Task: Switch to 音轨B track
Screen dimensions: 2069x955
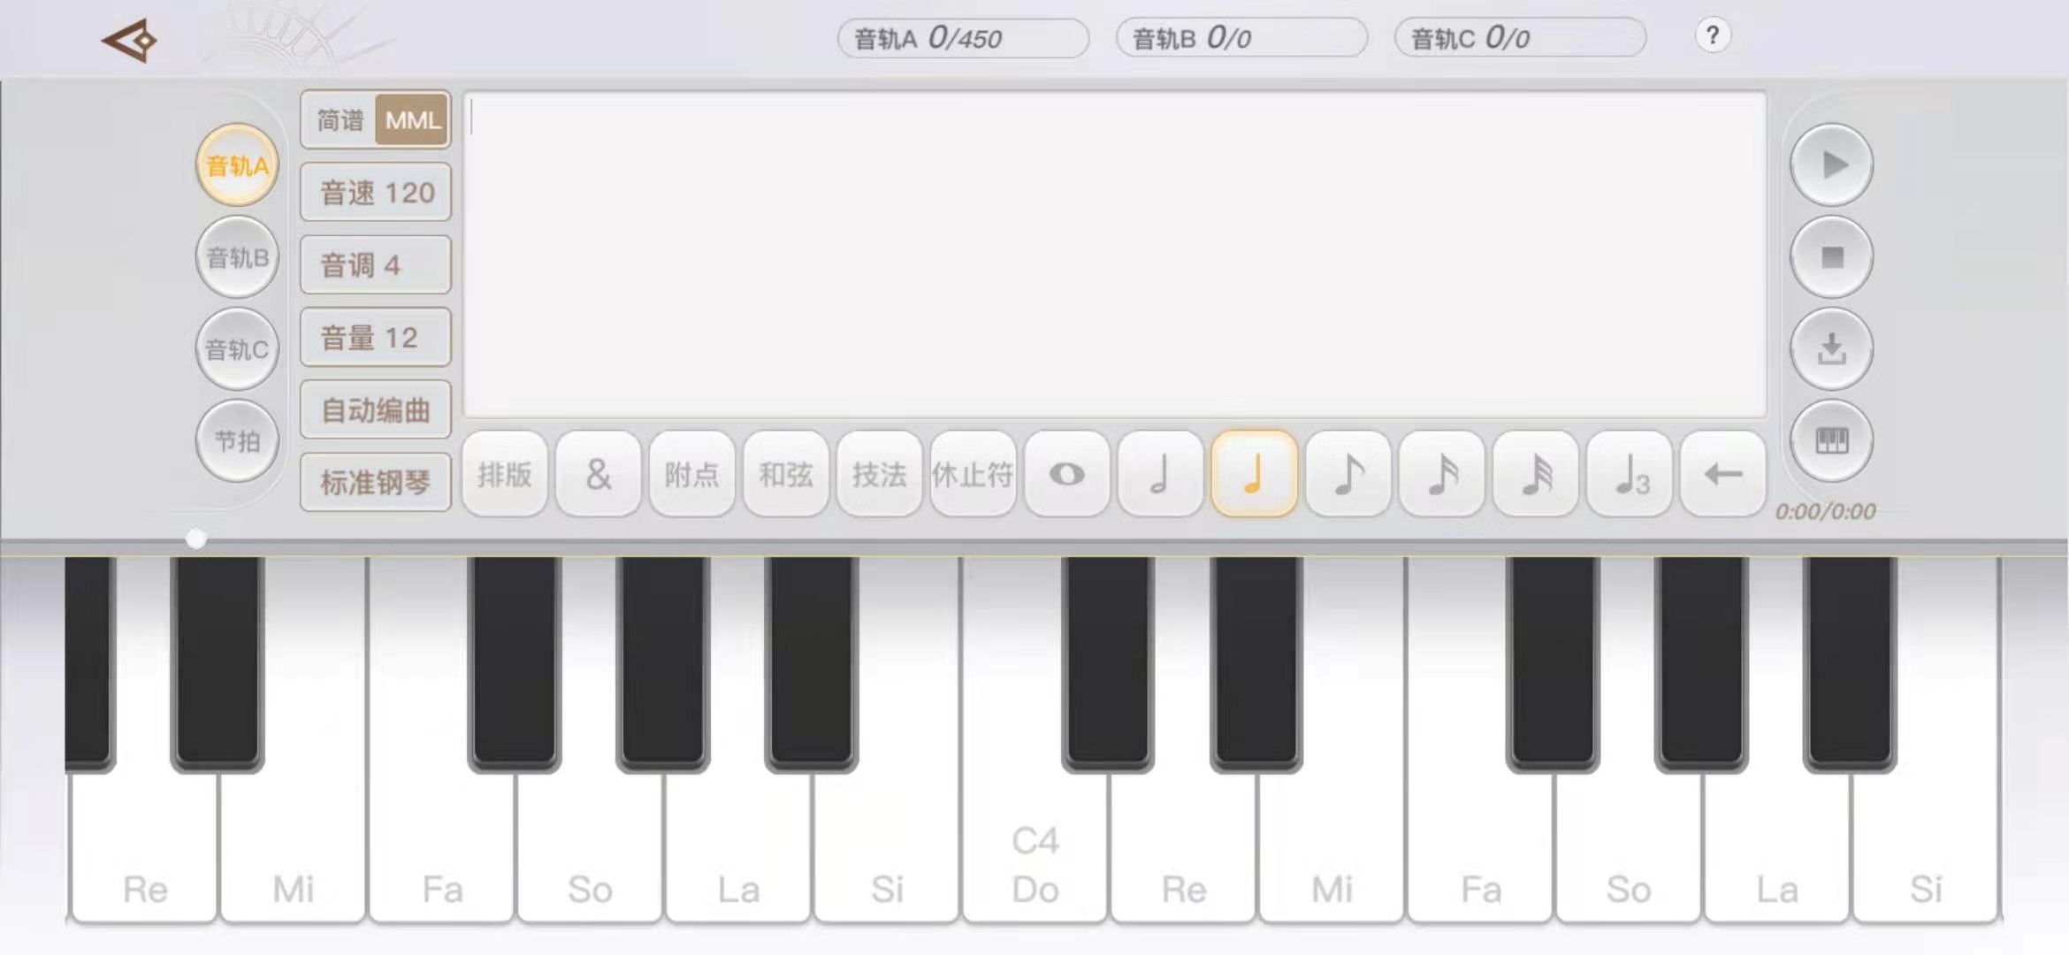Action: 236,257
